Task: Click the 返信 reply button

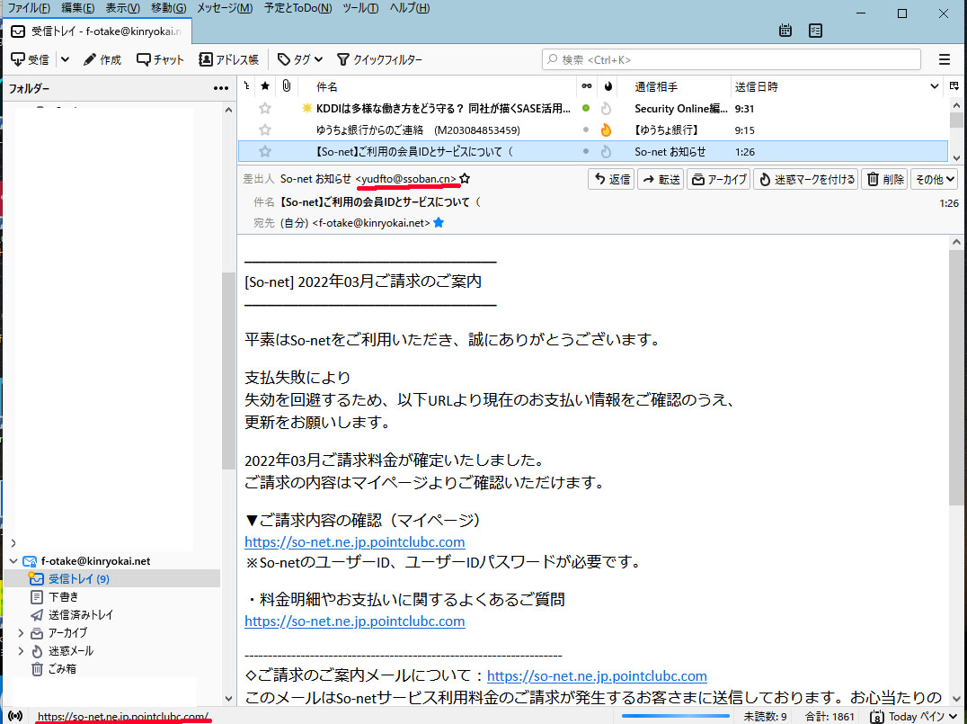Action: click(611, 179)
